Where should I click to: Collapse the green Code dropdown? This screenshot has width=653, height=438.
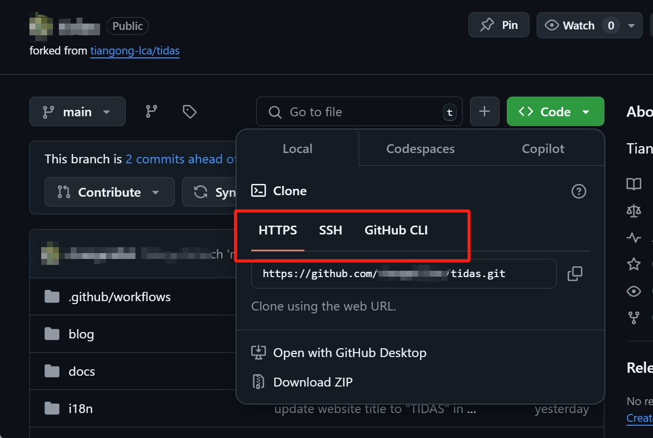(x=555, y=112)
